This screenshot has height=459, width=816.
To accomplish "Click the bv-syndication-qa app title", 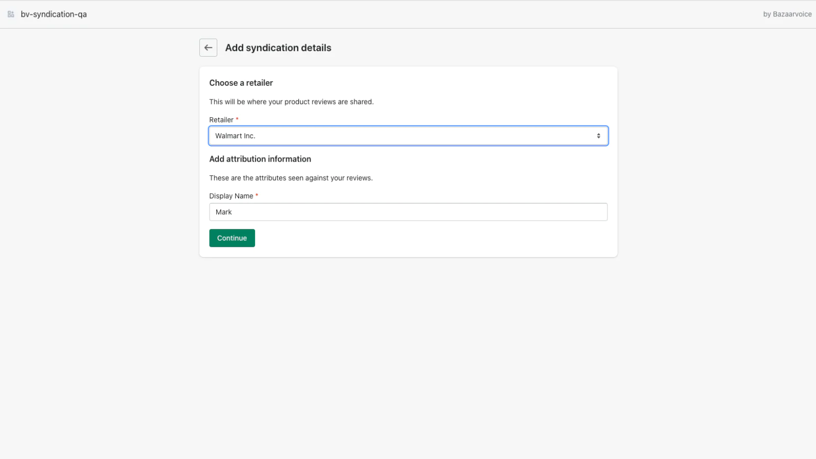I will (x=54, y=14).
